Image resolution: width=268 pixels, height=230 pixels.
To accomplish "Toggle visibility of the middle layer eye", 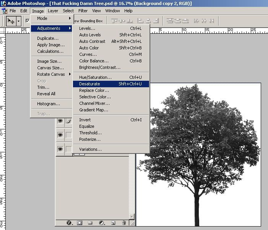I will coord(60,135).
